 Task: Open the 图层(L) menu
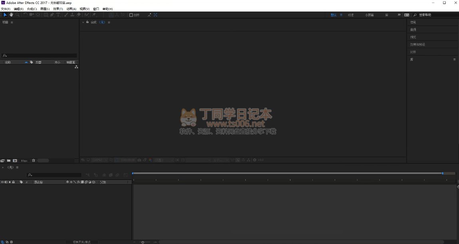pyautogui.click(x=45, y=9)
